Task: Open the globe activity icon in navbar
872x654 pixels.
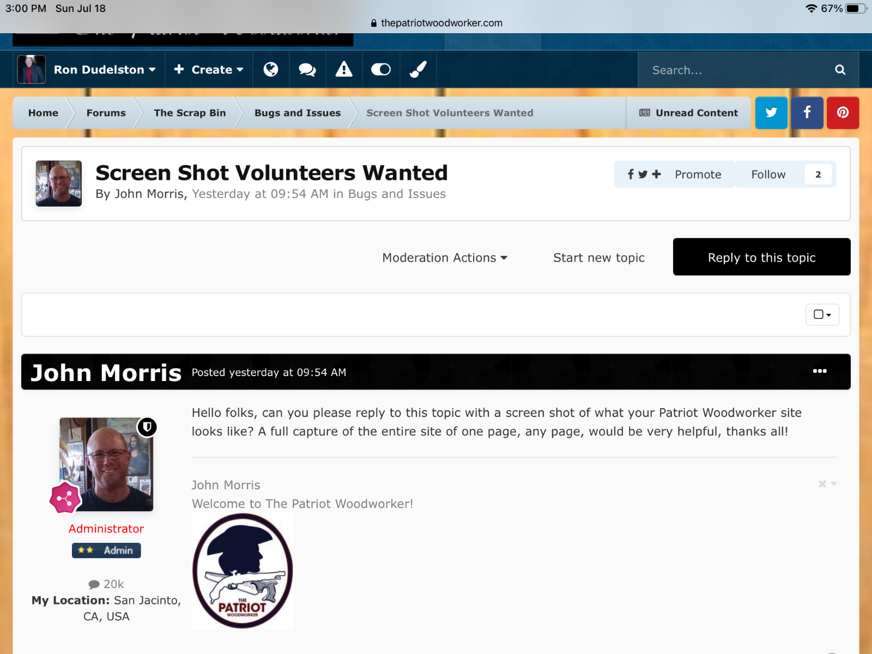Action: pos(271,69)
